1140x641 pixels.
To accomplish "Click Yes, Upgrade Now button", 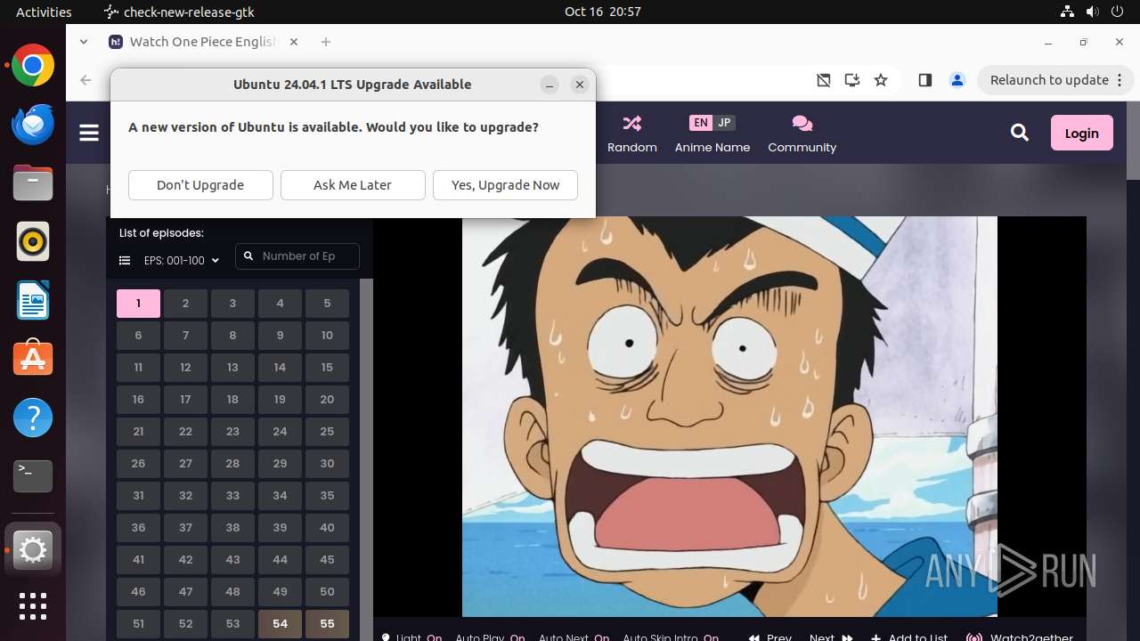I will [505, 185].
